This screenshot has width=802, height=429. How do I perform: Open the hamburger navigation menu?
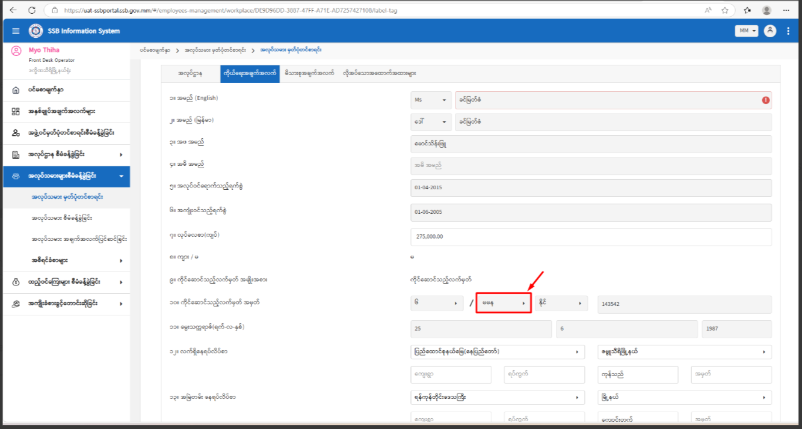click(x=16, y=31)
